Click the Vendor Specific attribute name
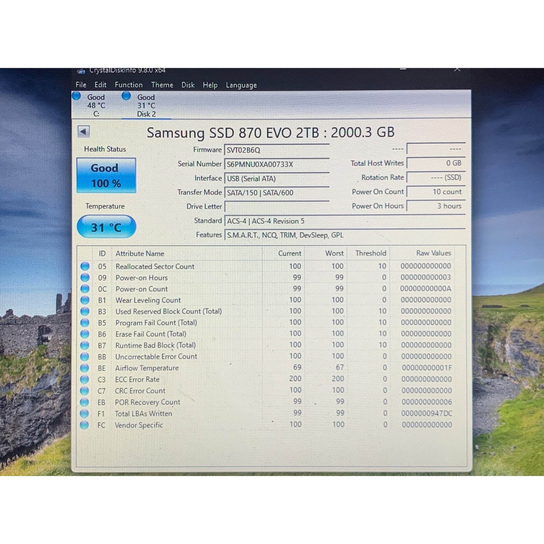The width and height of the screenshot is (544, 544). click(139, 425)
